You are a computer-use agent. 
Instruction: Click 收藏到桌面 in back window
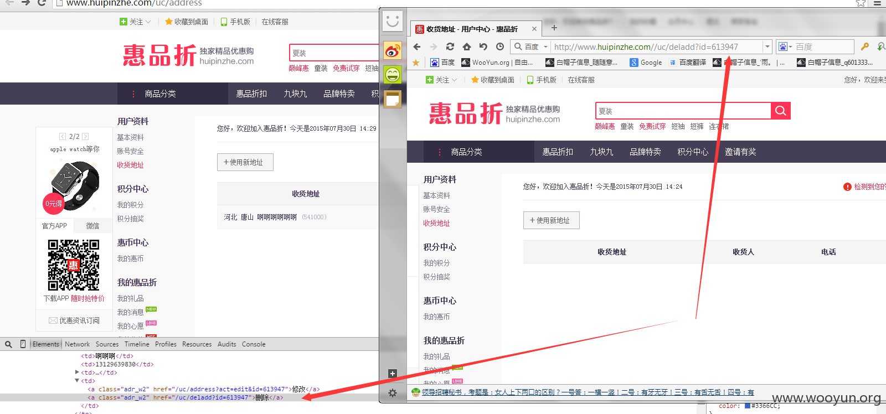pyautogui.click(x=186, y=22)
